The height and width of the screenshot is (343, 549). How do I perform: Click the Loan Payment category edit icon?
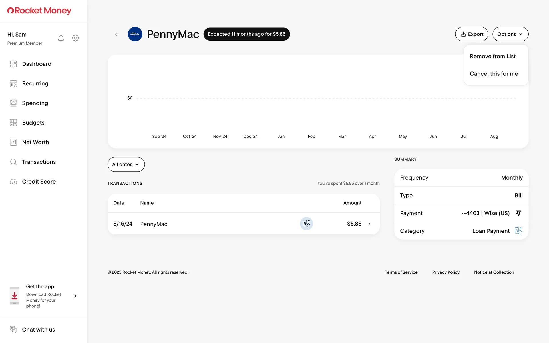coord(518,231)
